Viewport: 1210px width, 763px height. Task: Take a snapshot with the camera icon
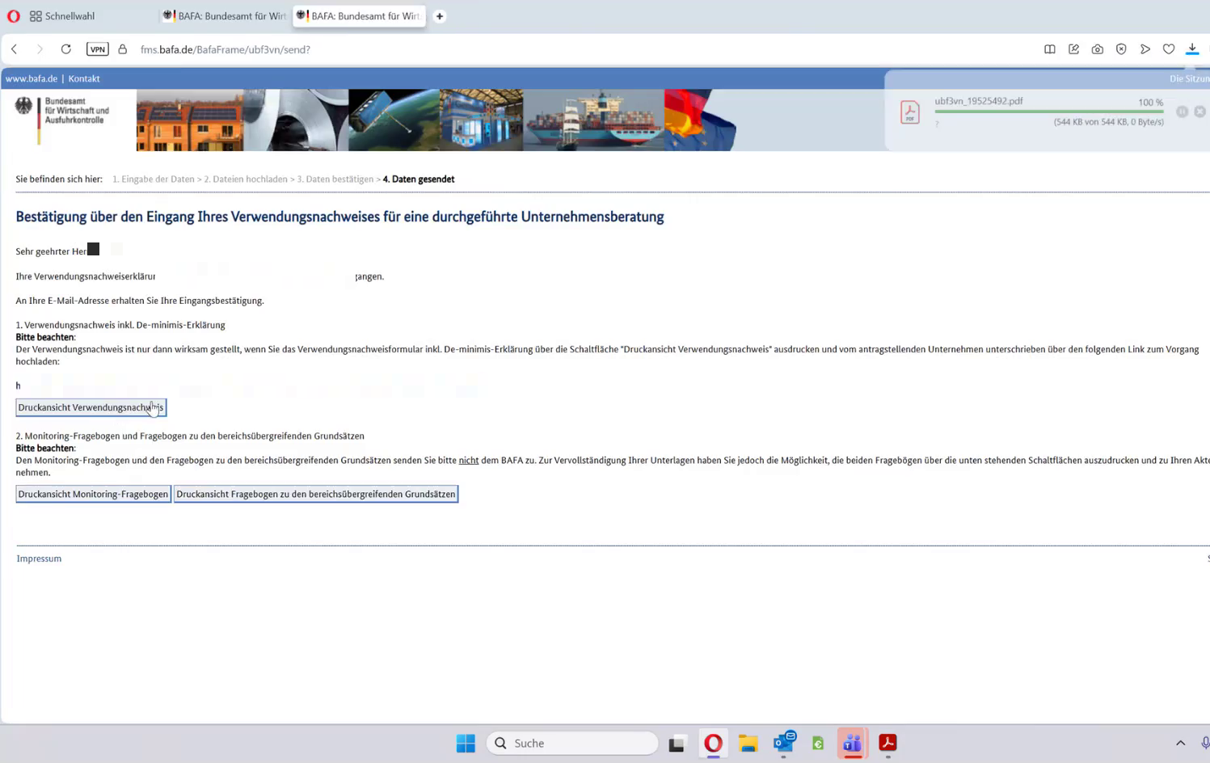coord(1098,49)
